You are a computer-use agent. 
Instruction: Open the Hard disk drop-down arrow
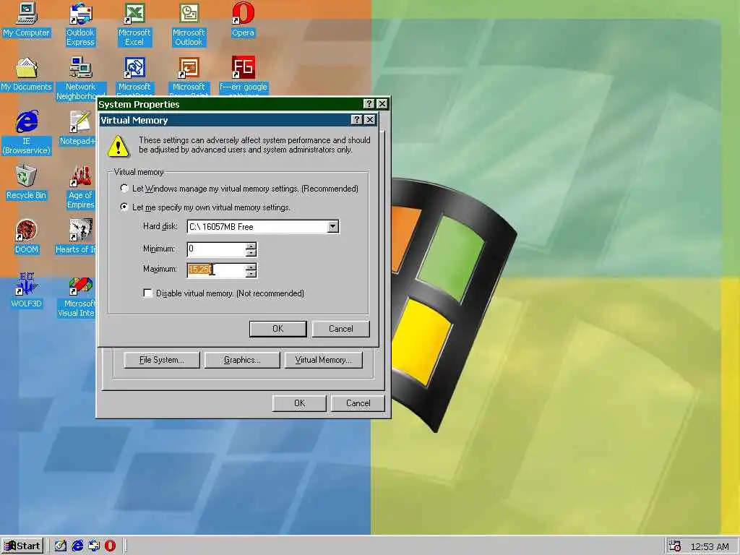(x=332, y=226)
